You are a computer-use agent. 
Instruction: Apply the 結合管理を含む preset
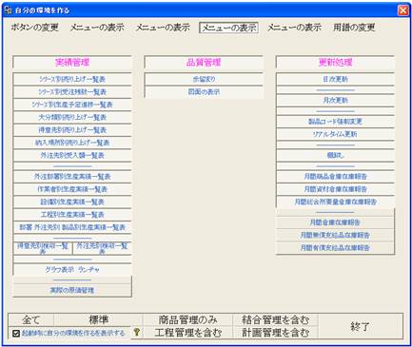(x=275, y=319)
